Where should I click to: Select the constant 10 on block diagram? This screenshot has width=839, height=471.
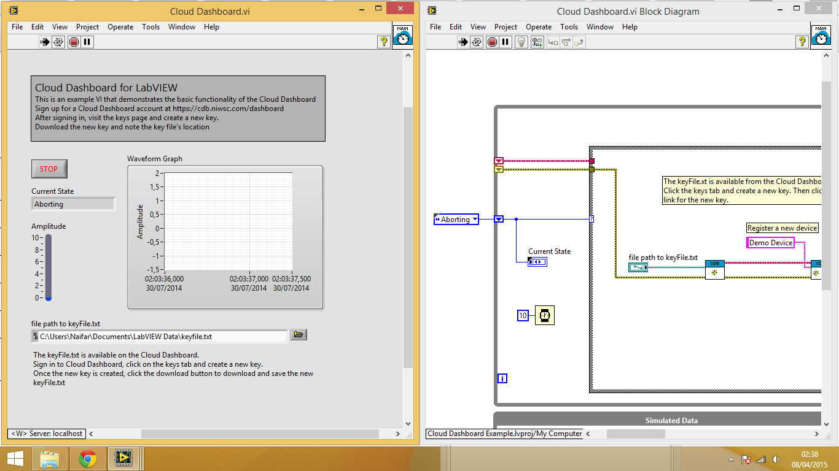pos(523,316)
